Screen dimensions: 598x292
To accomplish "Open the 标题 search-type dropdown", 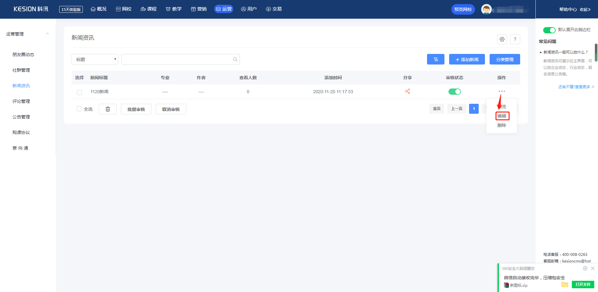I will pos(95,59).
